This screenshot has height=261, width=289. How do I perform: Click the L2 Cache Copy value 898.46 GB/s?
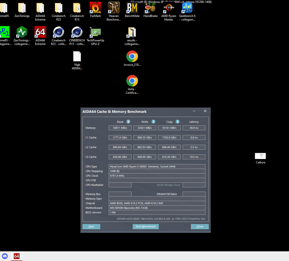point(169,147)
